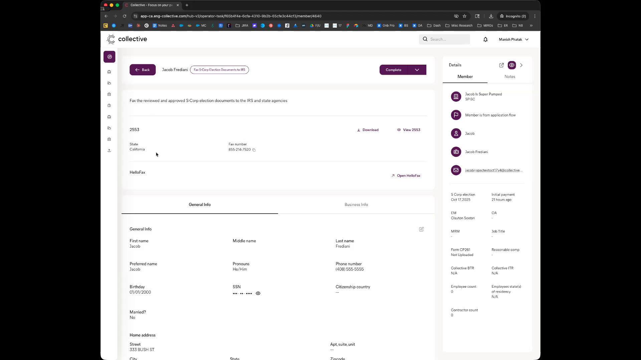Open the notifications bell
This screenshot has height=360, width=641.
point(485,39)
